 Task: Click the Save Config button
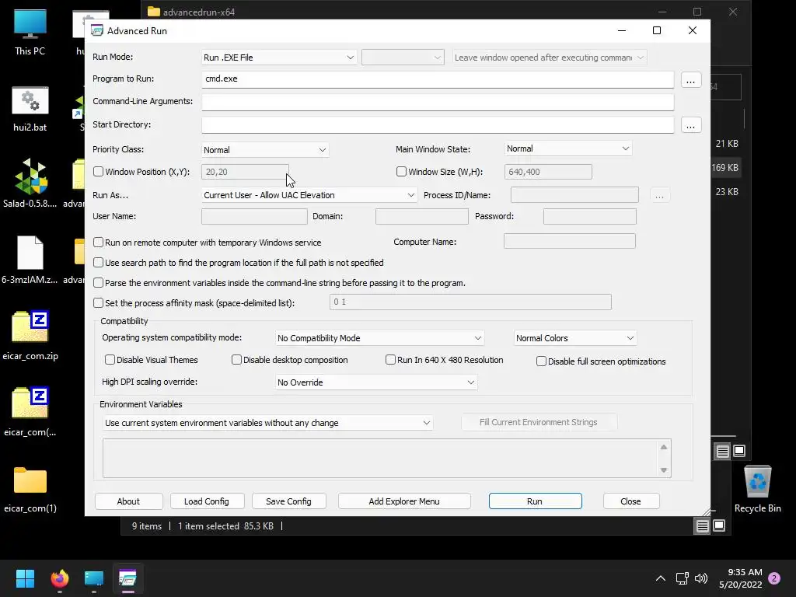pyautogui.click(x=289, y=501)
